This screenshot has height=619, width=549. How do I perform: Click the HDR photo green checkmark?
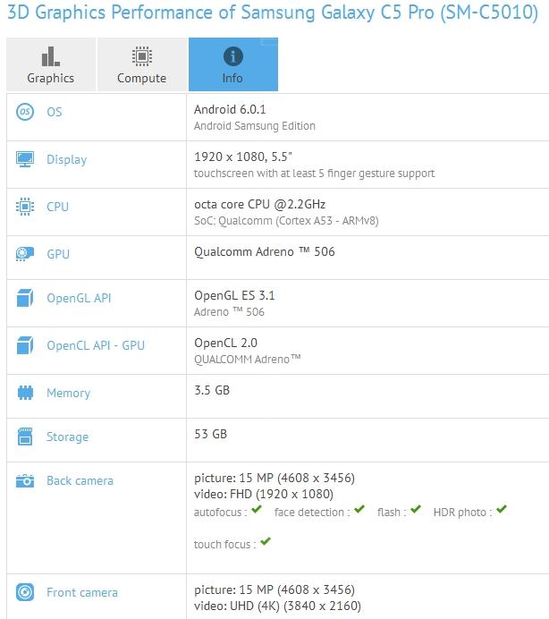coord(502,509)
